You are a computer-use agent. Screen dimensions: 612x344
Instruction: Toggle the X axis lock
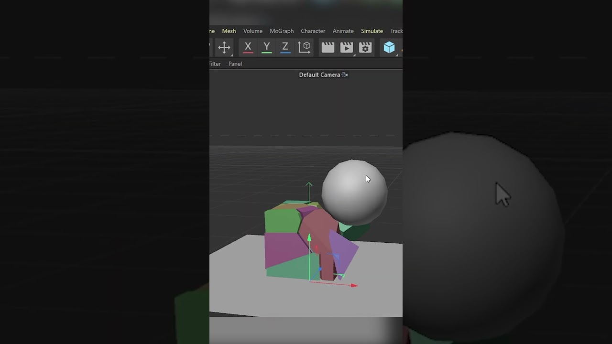[248, 47]
